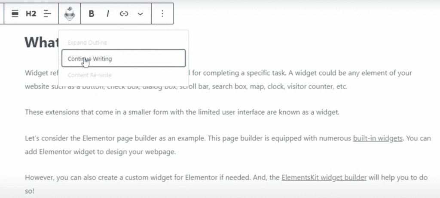Insert a link using the chain icon
The image size is (440, 198).
coord(124,14)
